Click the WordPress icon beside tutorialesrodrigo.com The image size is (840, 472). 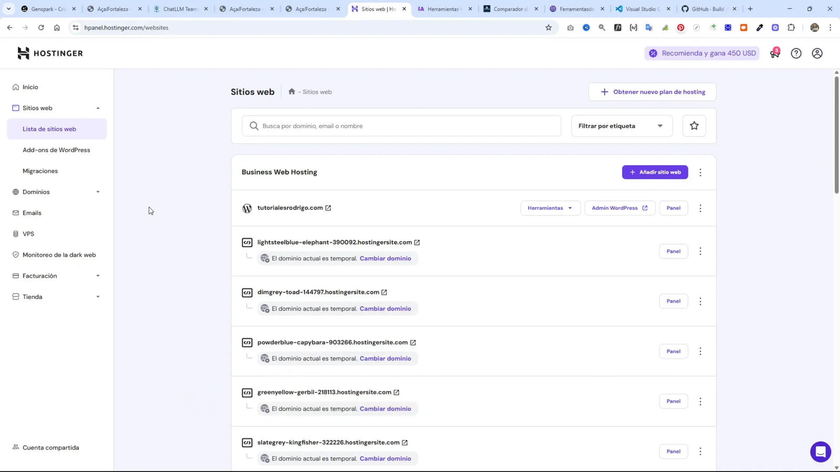[x=247, y=208]
